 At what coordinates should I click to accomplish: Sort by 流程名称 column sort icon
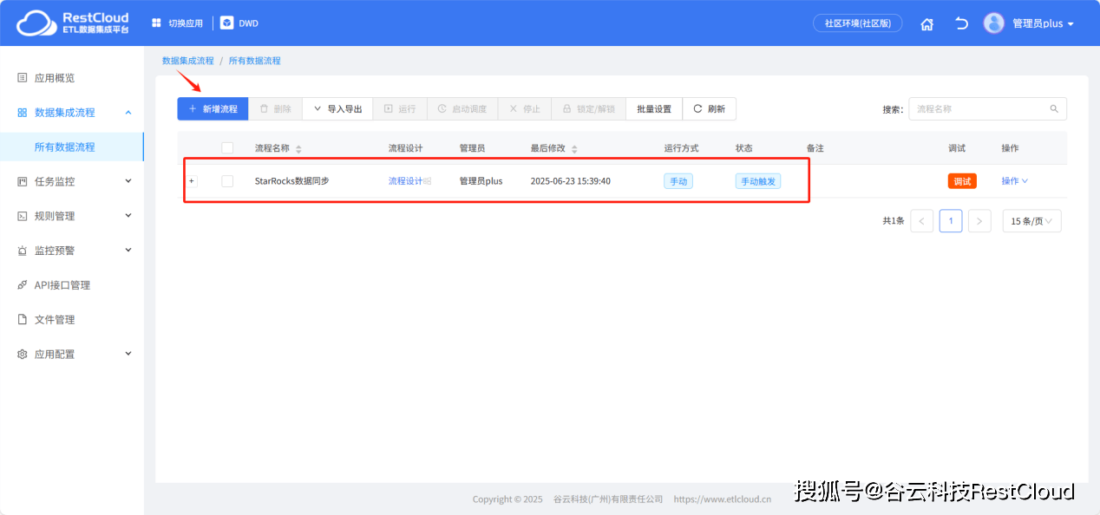point(298,149)
